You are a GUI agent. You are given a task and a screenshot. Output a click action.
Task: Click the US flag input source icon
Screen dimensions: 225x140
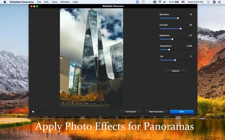183,2
